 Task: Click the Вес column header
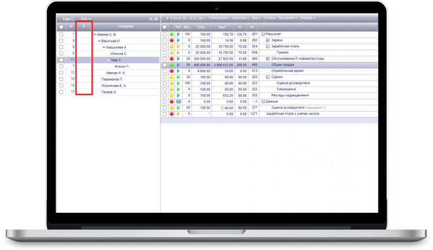pos(187,27)
